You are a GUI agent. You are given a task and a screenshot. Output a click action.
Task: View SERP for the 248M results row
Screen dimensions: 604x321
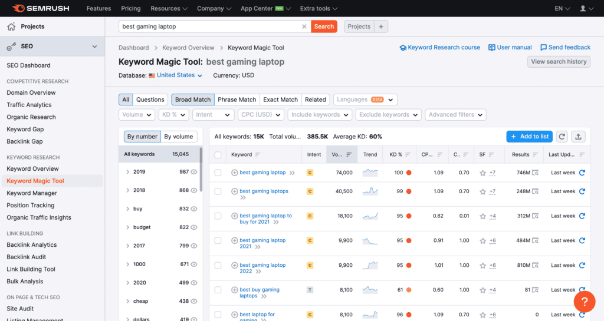(535, 191)
